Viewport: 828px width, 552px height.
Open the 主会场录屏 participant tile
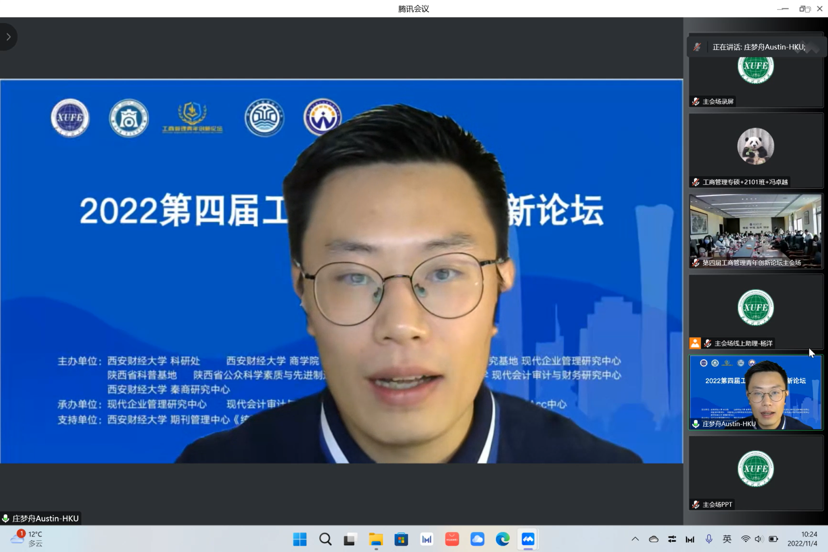click(756, 70)
